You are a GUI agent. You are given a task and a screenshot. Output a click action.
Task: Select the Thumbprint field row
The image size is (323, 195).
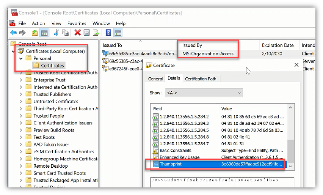(220, 164)
